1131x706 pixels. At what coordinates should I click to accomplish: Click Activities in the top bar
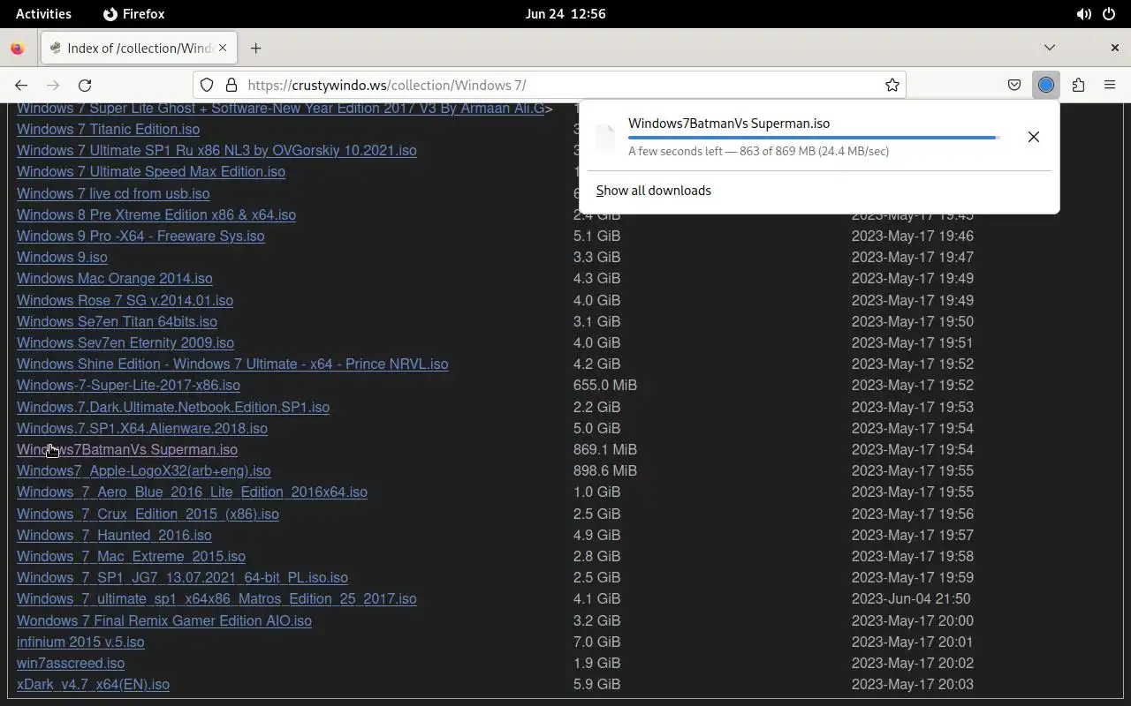[x=43, y=14]
